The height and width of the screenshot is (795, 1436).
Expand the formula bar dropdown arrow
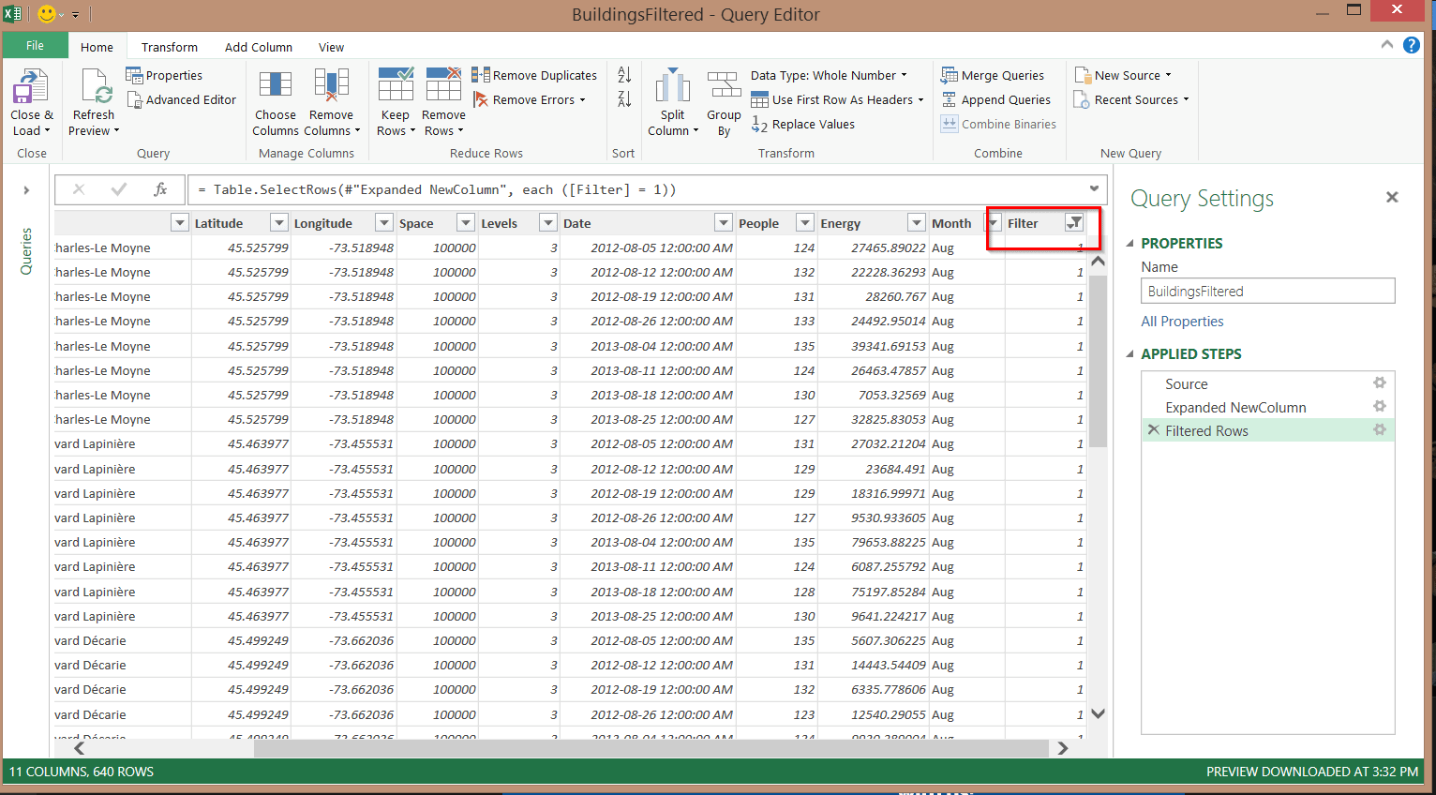tap(1094, 188)
